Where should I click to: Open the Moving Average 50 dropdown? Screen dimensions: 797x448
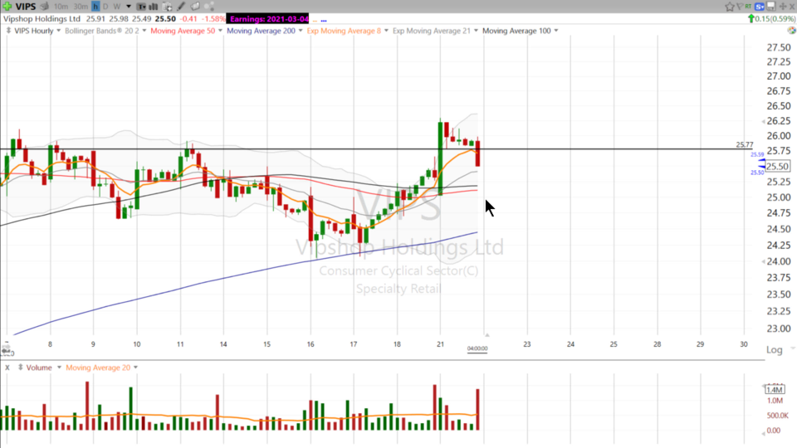pos(220,31)
